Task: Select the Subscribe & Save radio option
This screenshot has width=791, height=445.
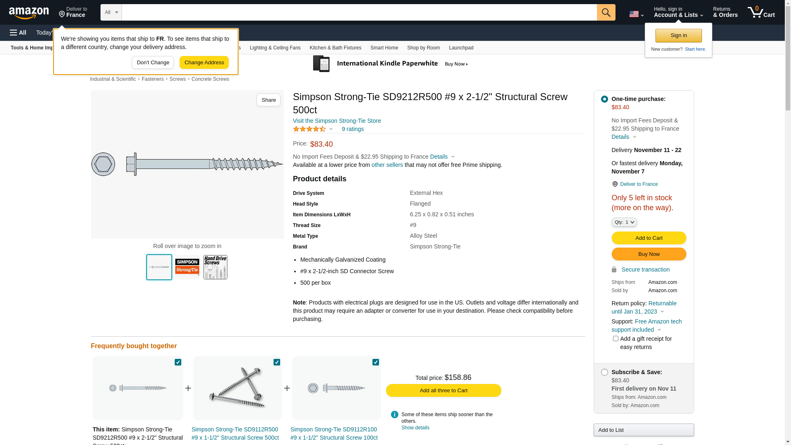Action: pos(604,372)
